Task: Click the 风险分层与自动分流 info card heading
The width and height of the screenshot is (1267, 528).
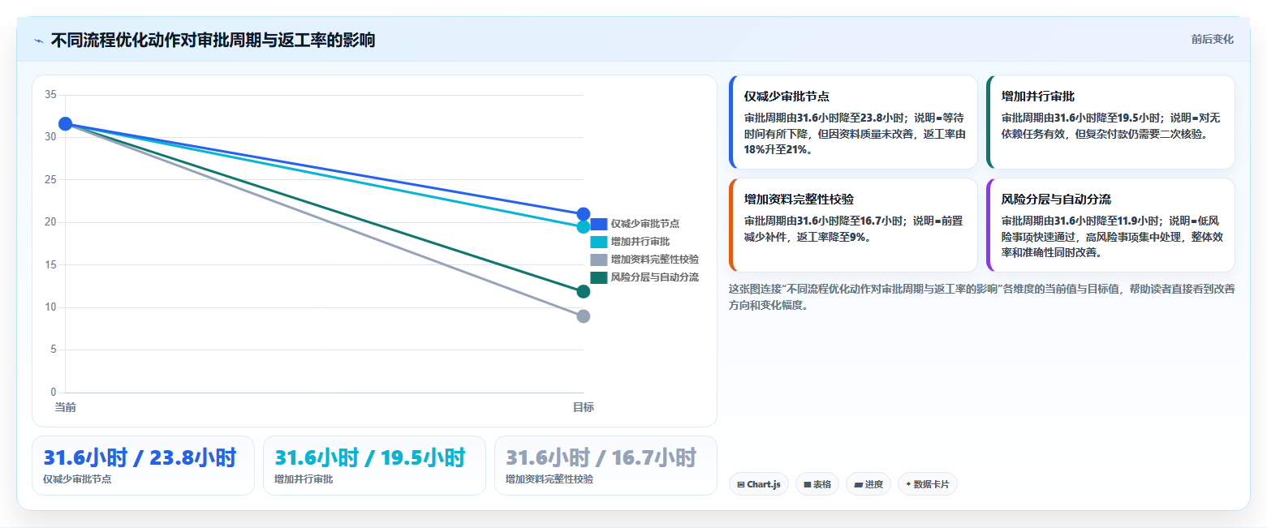Action: pyautogui.click(x=1056, y=200)
